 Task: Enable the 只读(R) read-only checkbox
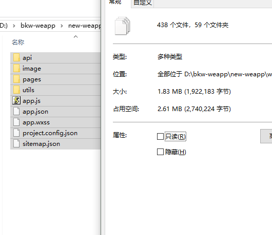tap(160, 136)
